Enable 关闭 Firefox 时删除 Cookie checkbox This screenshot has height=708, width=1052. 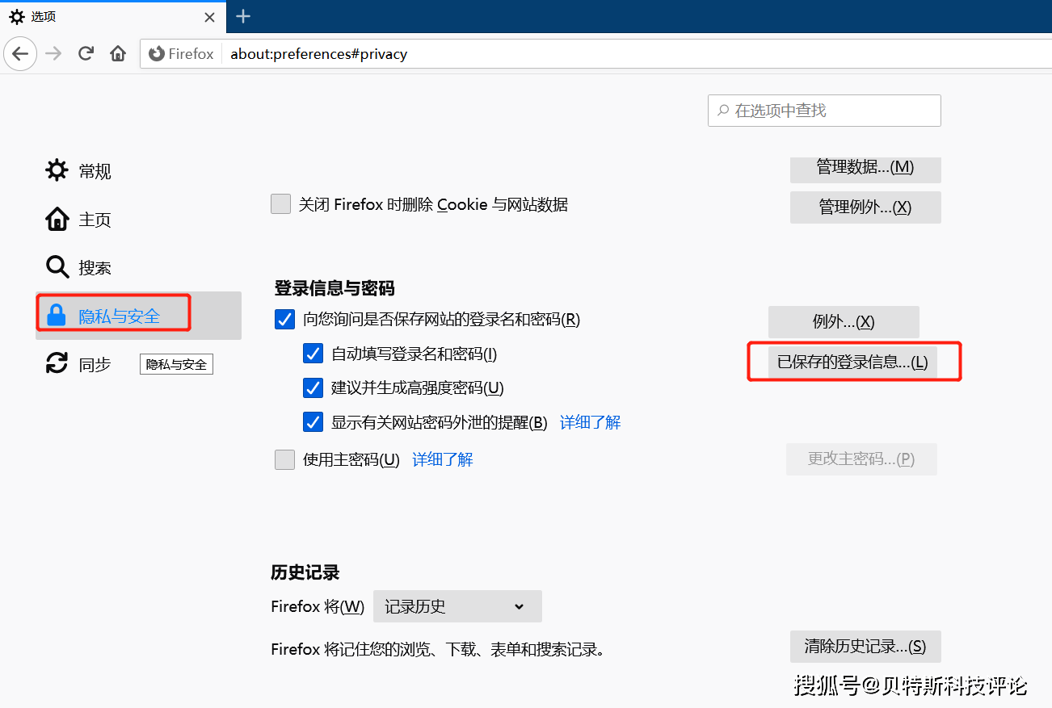(x=280, y=204)
